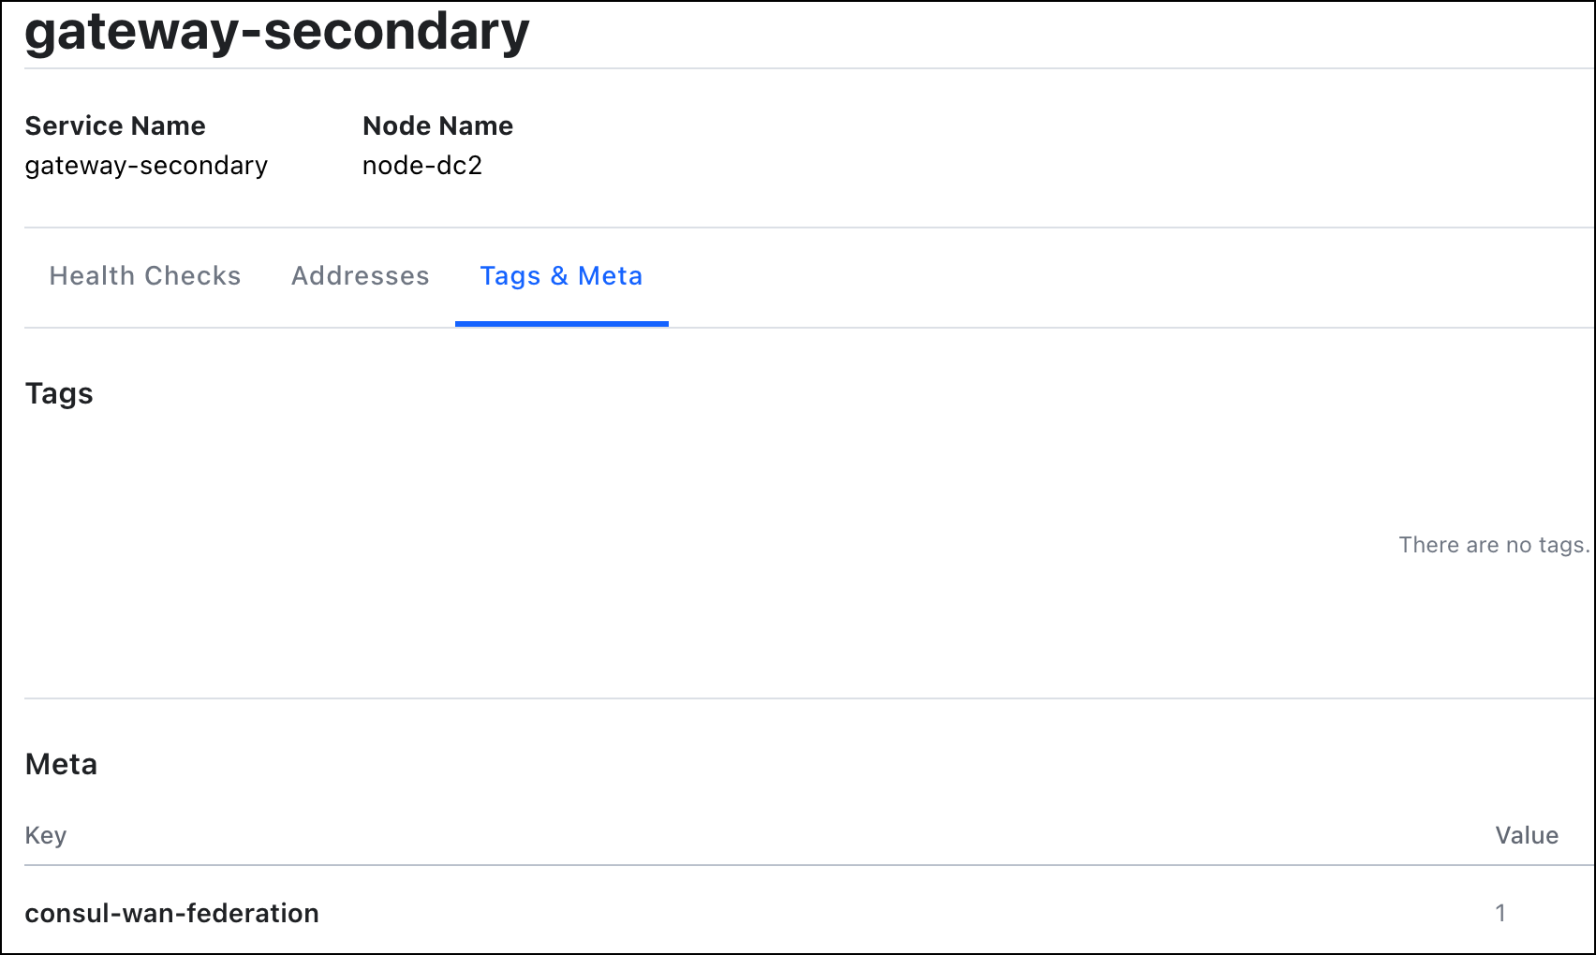The image size is (1596, 955).
Task: Click the divider line under the page title
Action: point(805,68)
